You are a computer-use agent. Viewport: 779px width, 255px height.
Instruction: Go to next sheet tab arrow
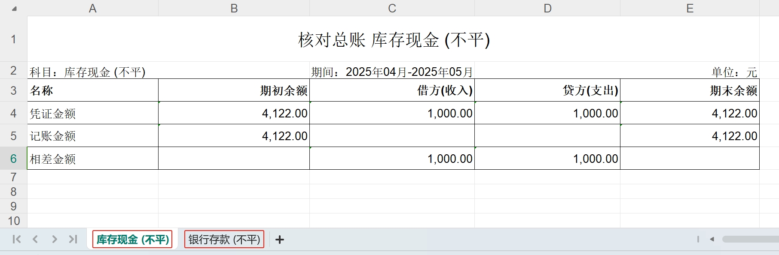[x=54, y=239]
